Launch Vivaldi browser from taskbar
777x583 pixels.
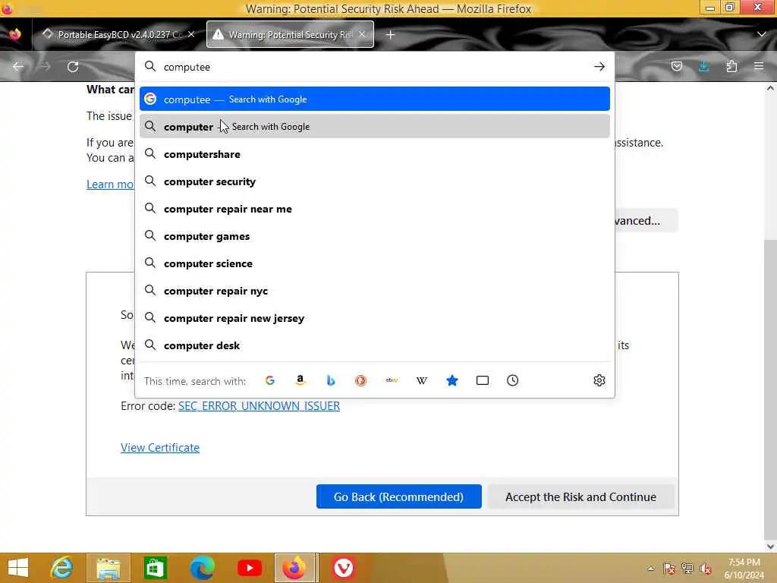pos(343,568)
